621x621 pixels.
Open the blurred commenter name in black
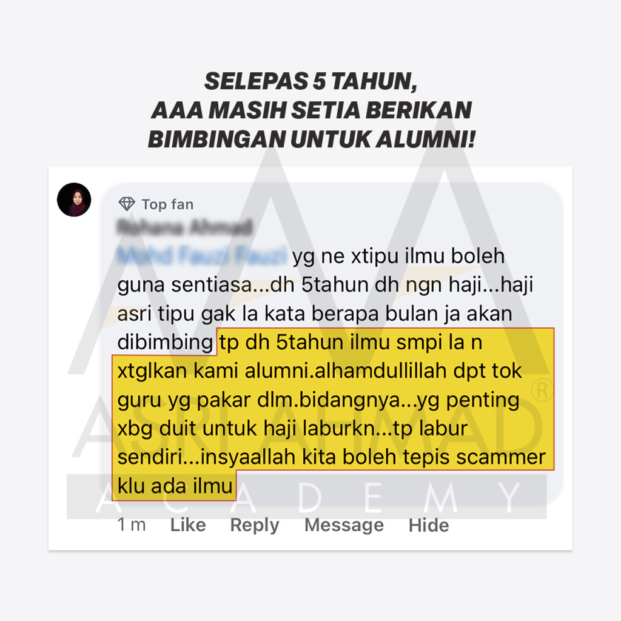click(184, 228)
